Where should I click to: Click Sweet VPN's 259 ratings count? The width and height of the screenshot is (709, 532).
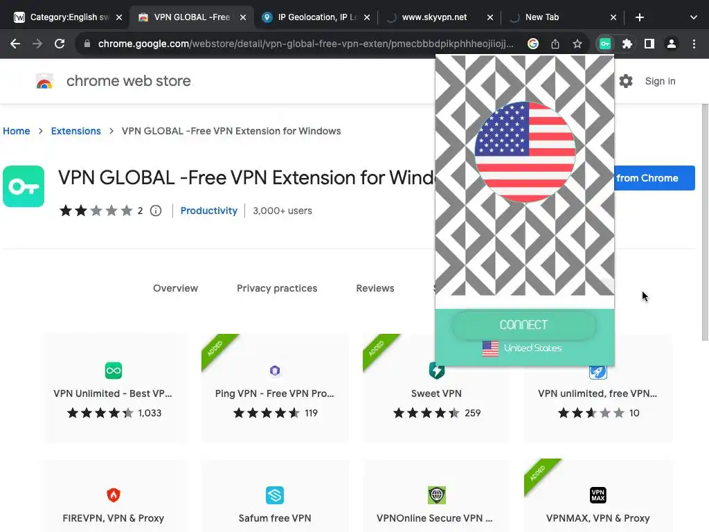[472, 413]
